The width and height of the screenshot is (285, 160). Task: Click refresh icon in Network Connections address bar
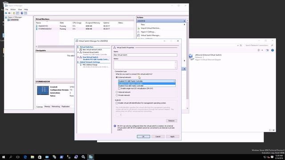pyautogui.click(x=241, y=45)
